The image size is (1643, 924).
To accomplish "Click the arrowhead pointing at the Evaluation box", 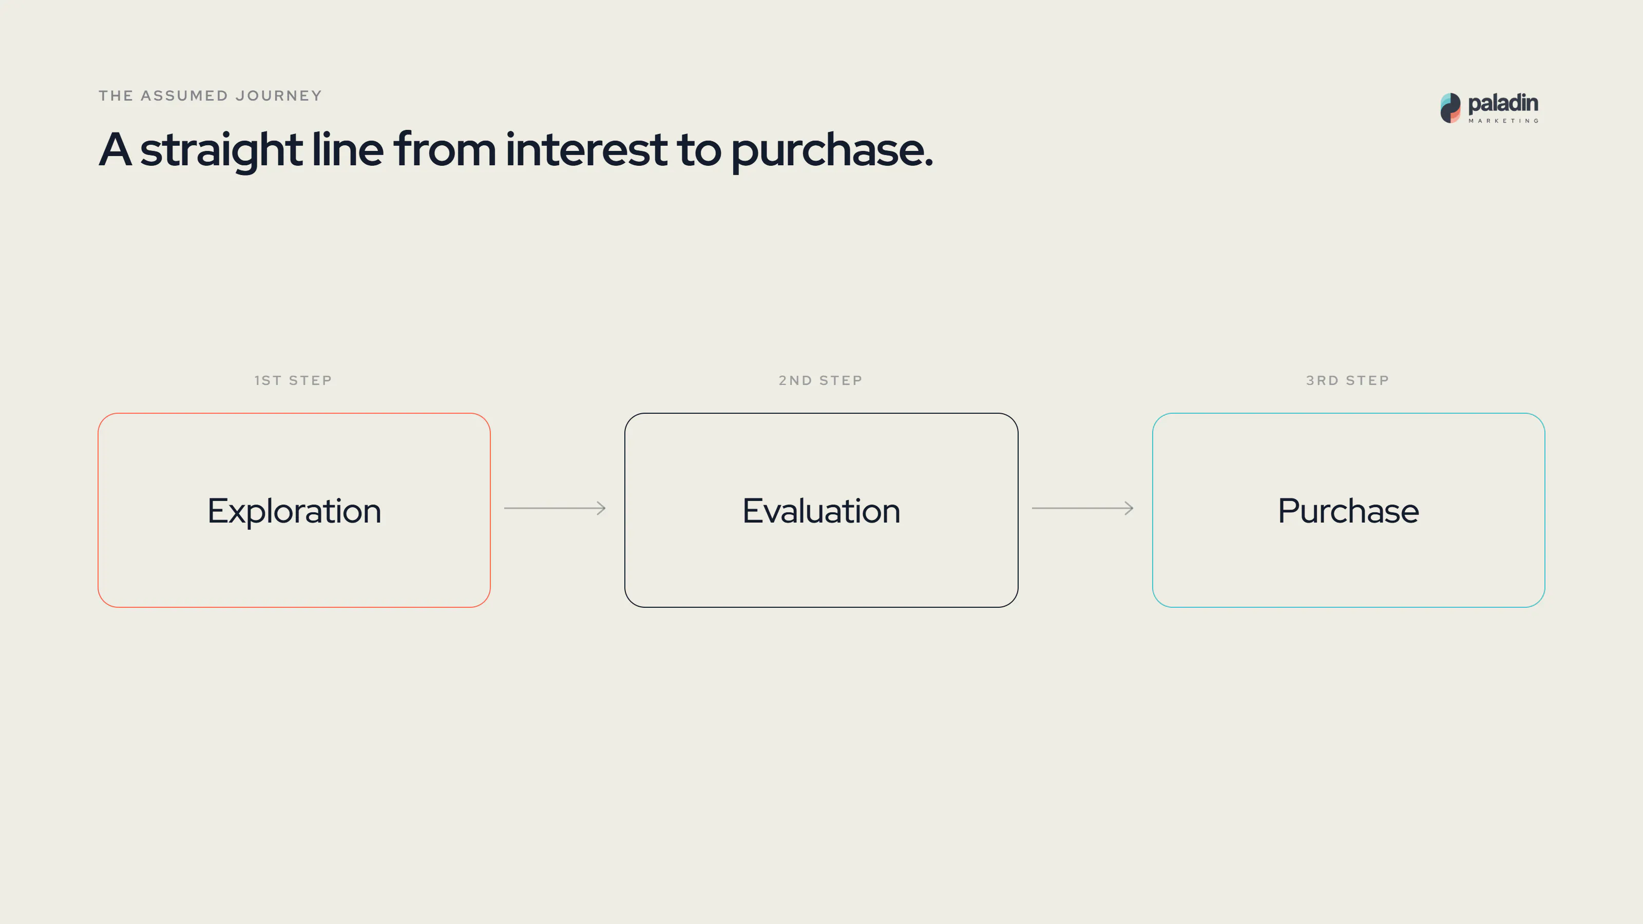I will [601, 508].
